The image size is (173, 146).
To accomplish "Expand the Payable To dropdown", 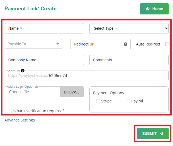I will point(33,44).
